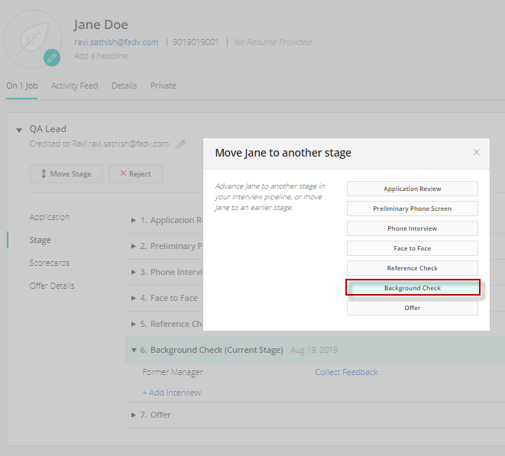The width and height of the screenshot is (505, 456).
Task: Select Stage in the side menu
Action: pyautogui.click(x=40, y=241)
